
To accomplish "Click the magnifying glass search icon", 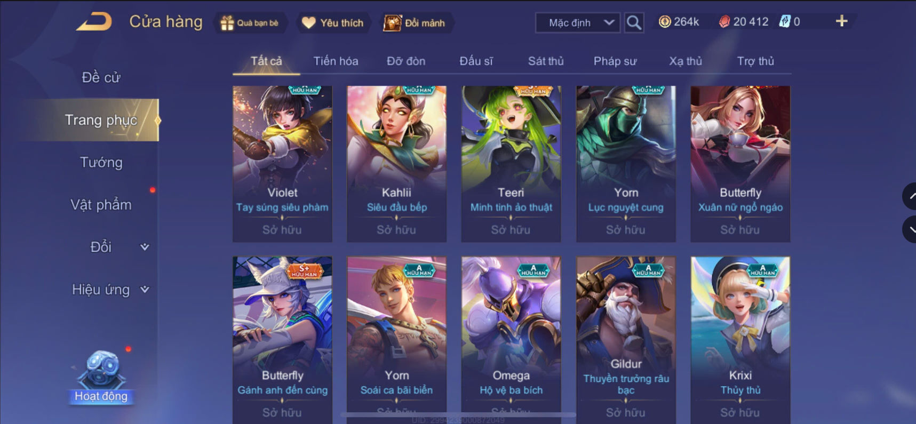I will (634, 22).
